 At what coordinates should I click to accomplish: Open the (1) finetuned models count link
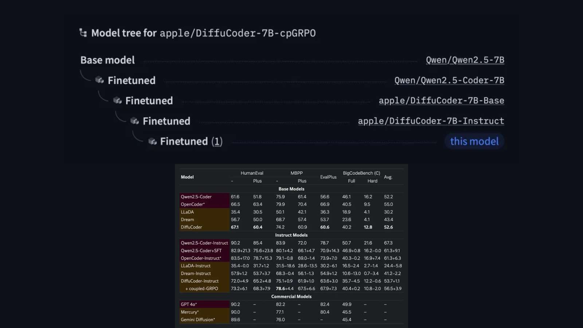click(x=217, y=141)
